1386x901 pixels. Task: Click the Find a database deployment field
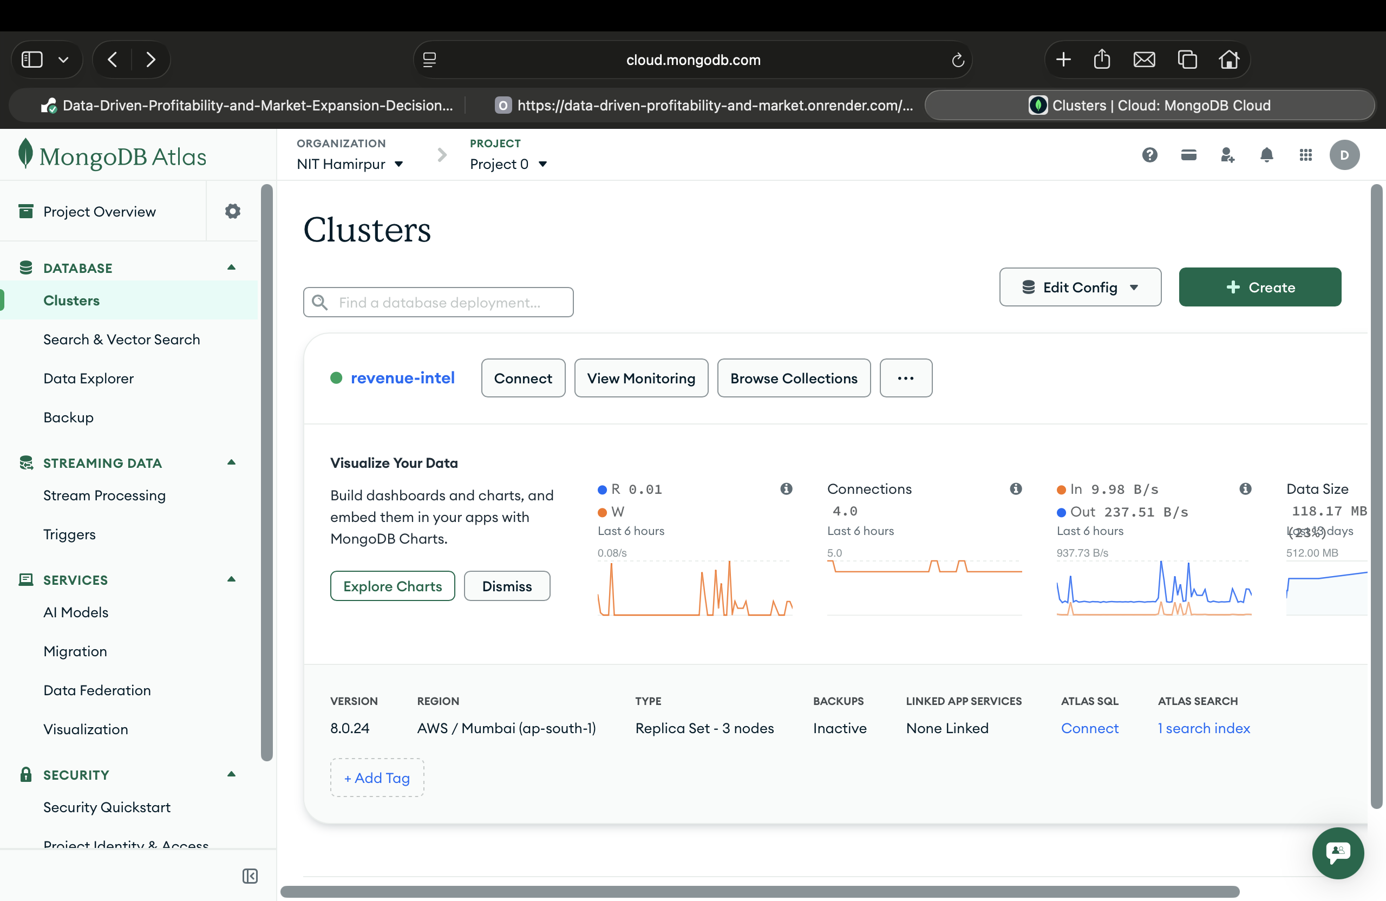point(438,302)
